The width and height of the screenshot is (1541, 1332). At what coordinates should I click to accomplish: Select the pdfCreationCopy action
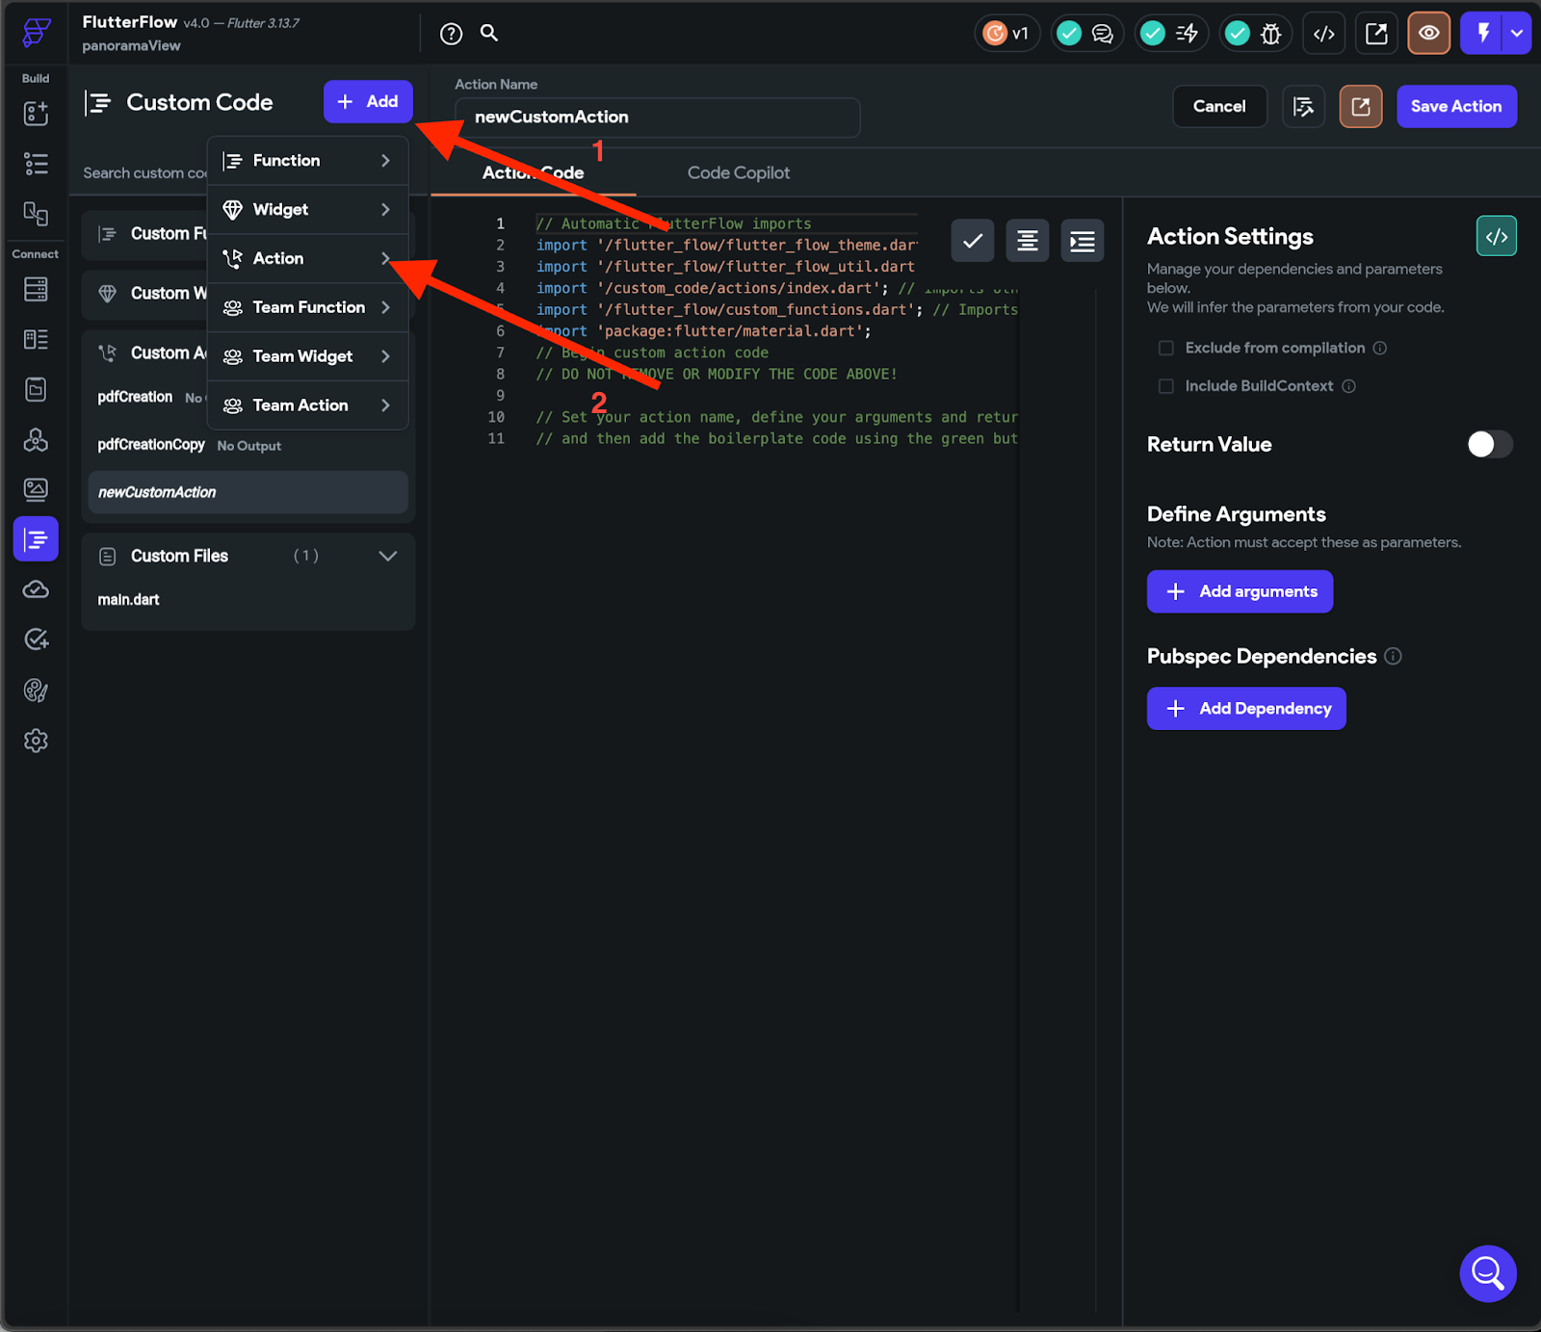pyautogui.click(x=151, y=445)
